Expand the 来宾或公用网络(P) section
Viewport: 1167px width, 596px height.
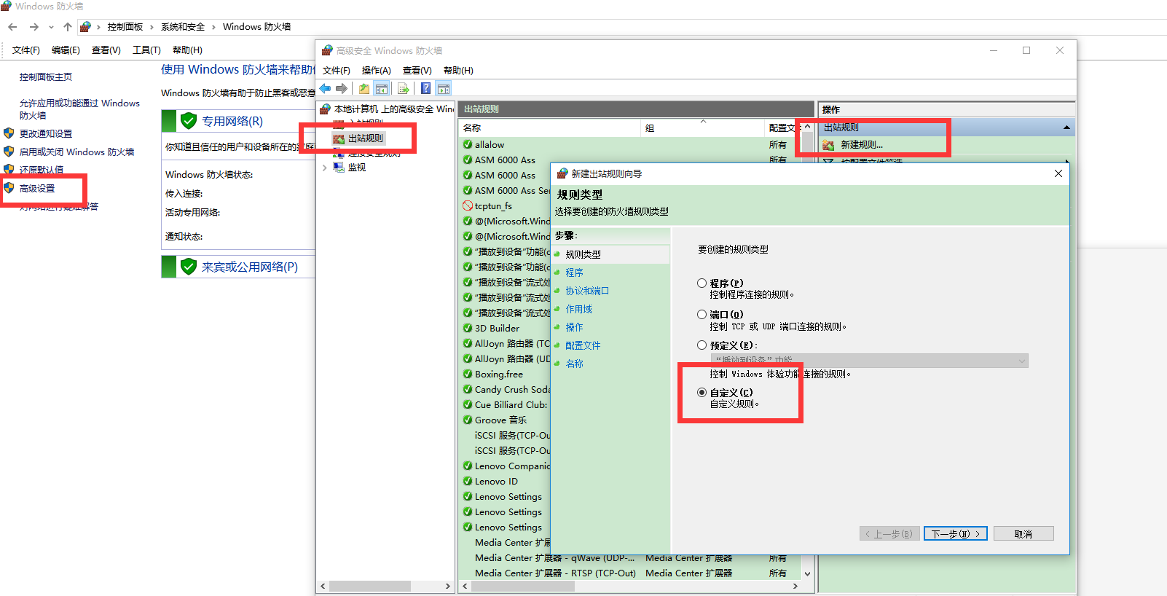tap(250, 267)
